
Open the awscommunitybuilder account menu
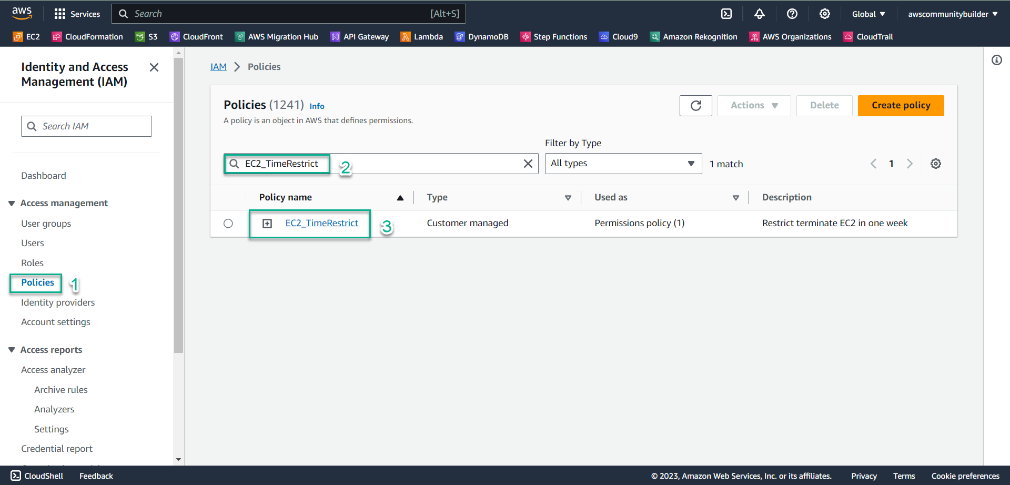coord(953,14)
